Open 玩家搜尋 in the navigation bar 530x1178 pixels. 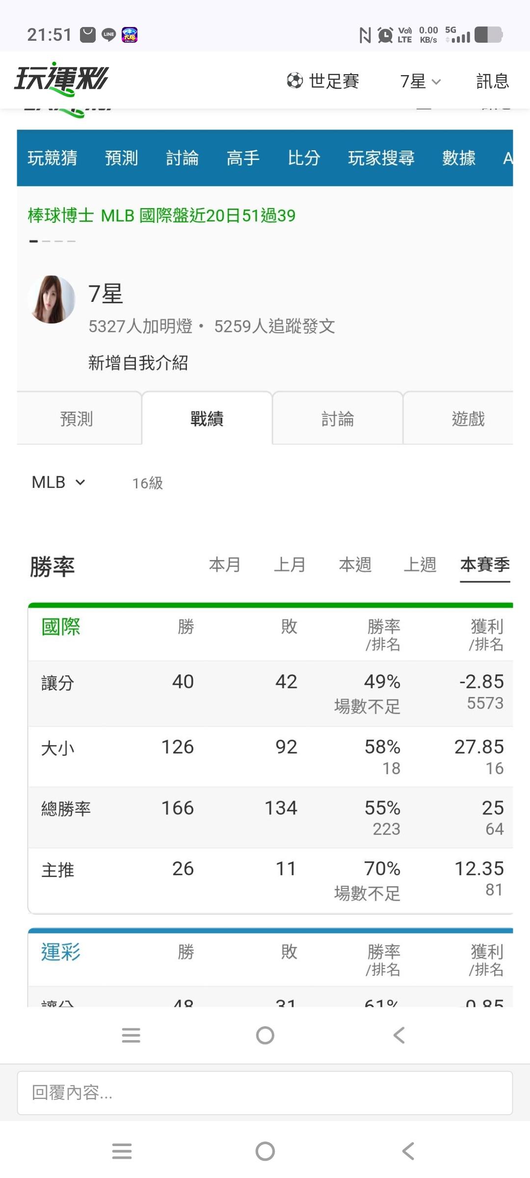click(381, 158)
